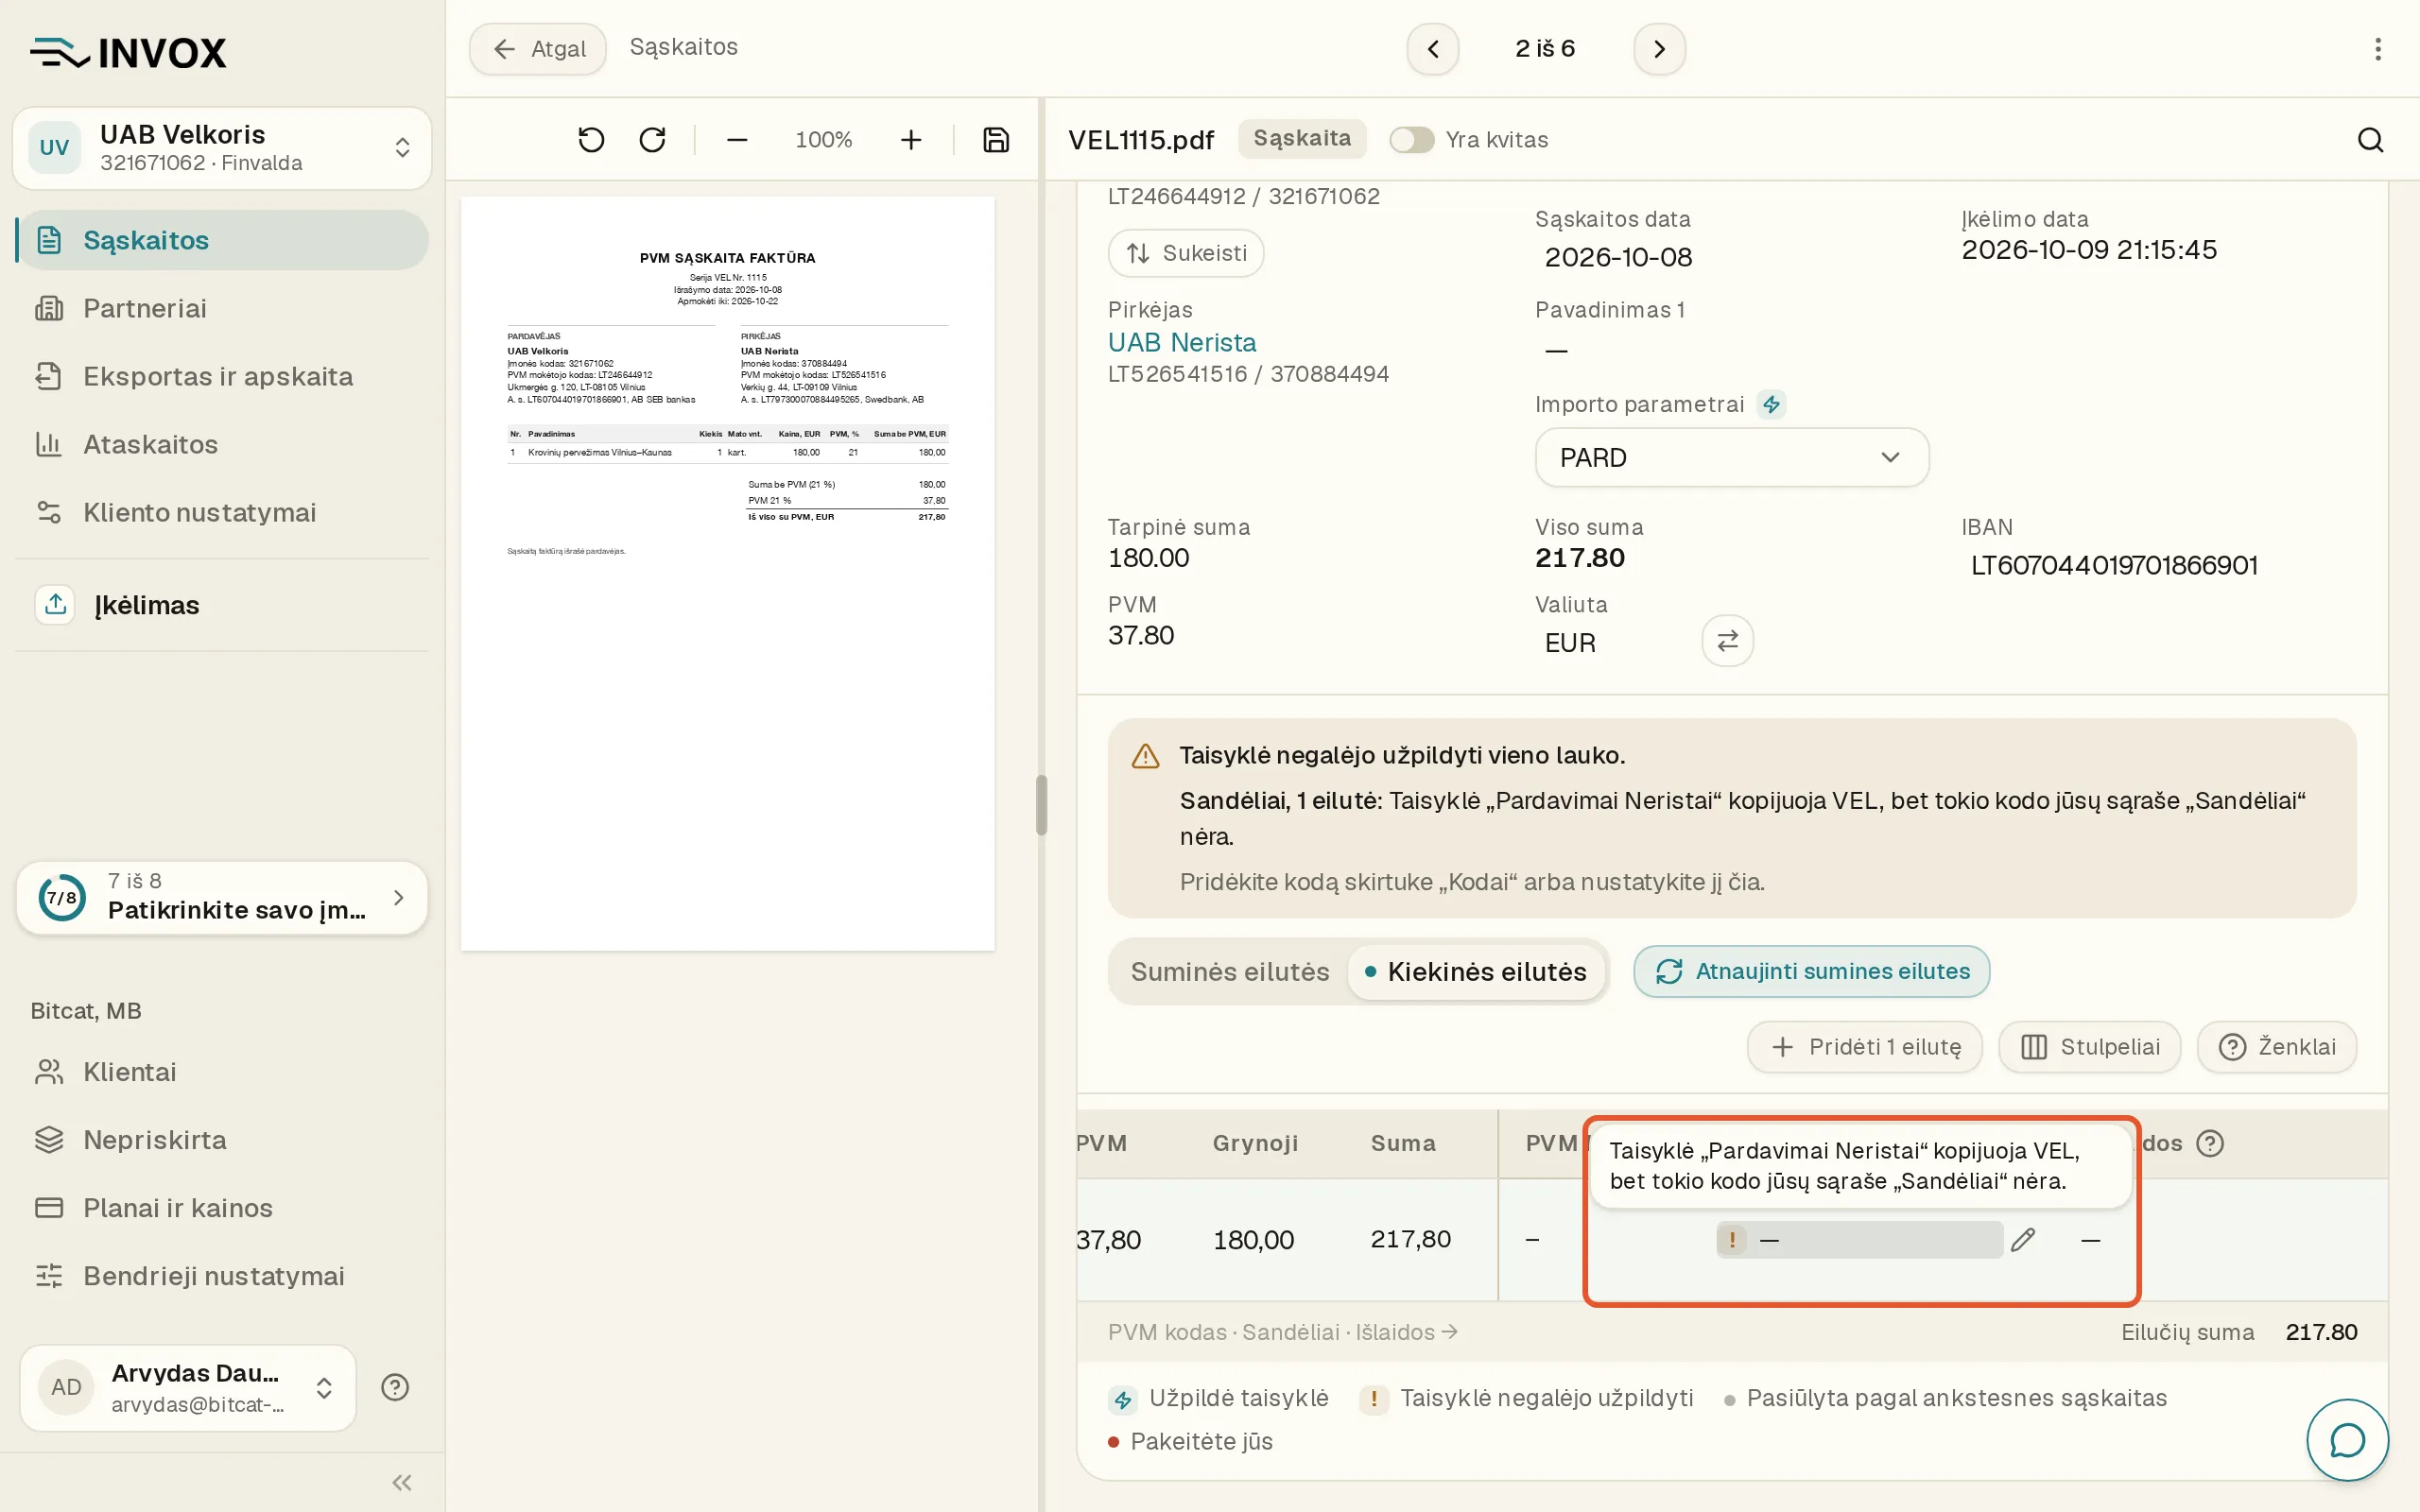Open the Ženklai legend button

point(2277,1047)
